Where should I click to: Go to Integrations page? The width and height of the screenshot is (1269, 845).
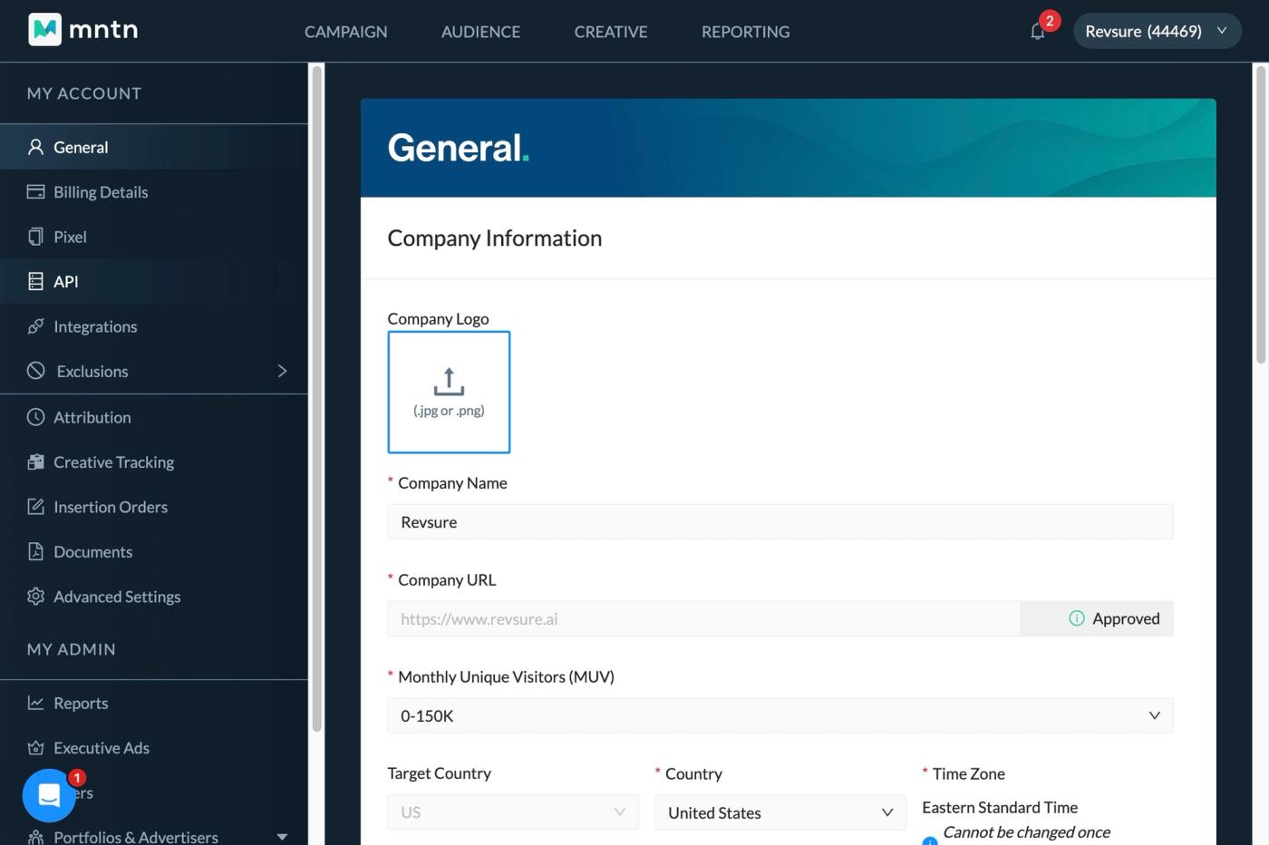(x=154, y=326)
